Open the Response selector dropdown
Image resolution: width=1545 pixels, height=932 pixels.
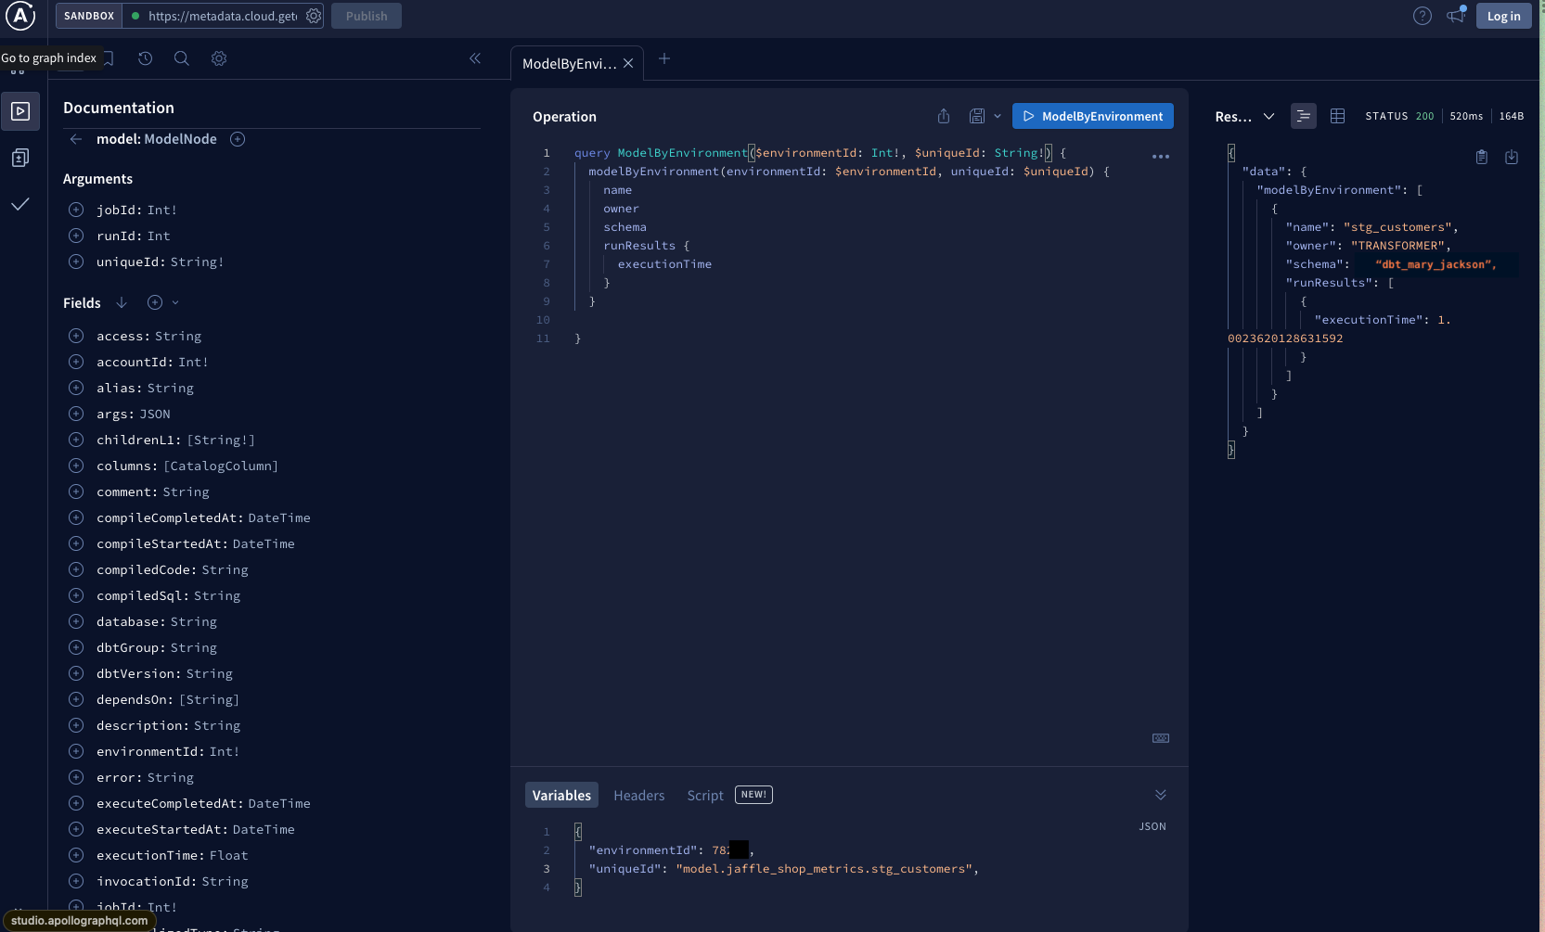click(x=1269, y=116)
